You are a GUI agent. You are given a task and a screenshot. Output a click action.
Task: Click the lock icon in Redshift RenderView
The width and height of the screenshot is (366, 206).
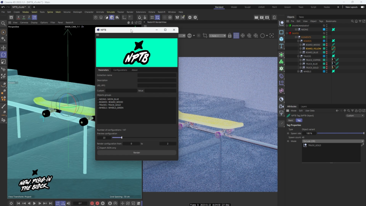pyautogui.click(x=230, y=35)
